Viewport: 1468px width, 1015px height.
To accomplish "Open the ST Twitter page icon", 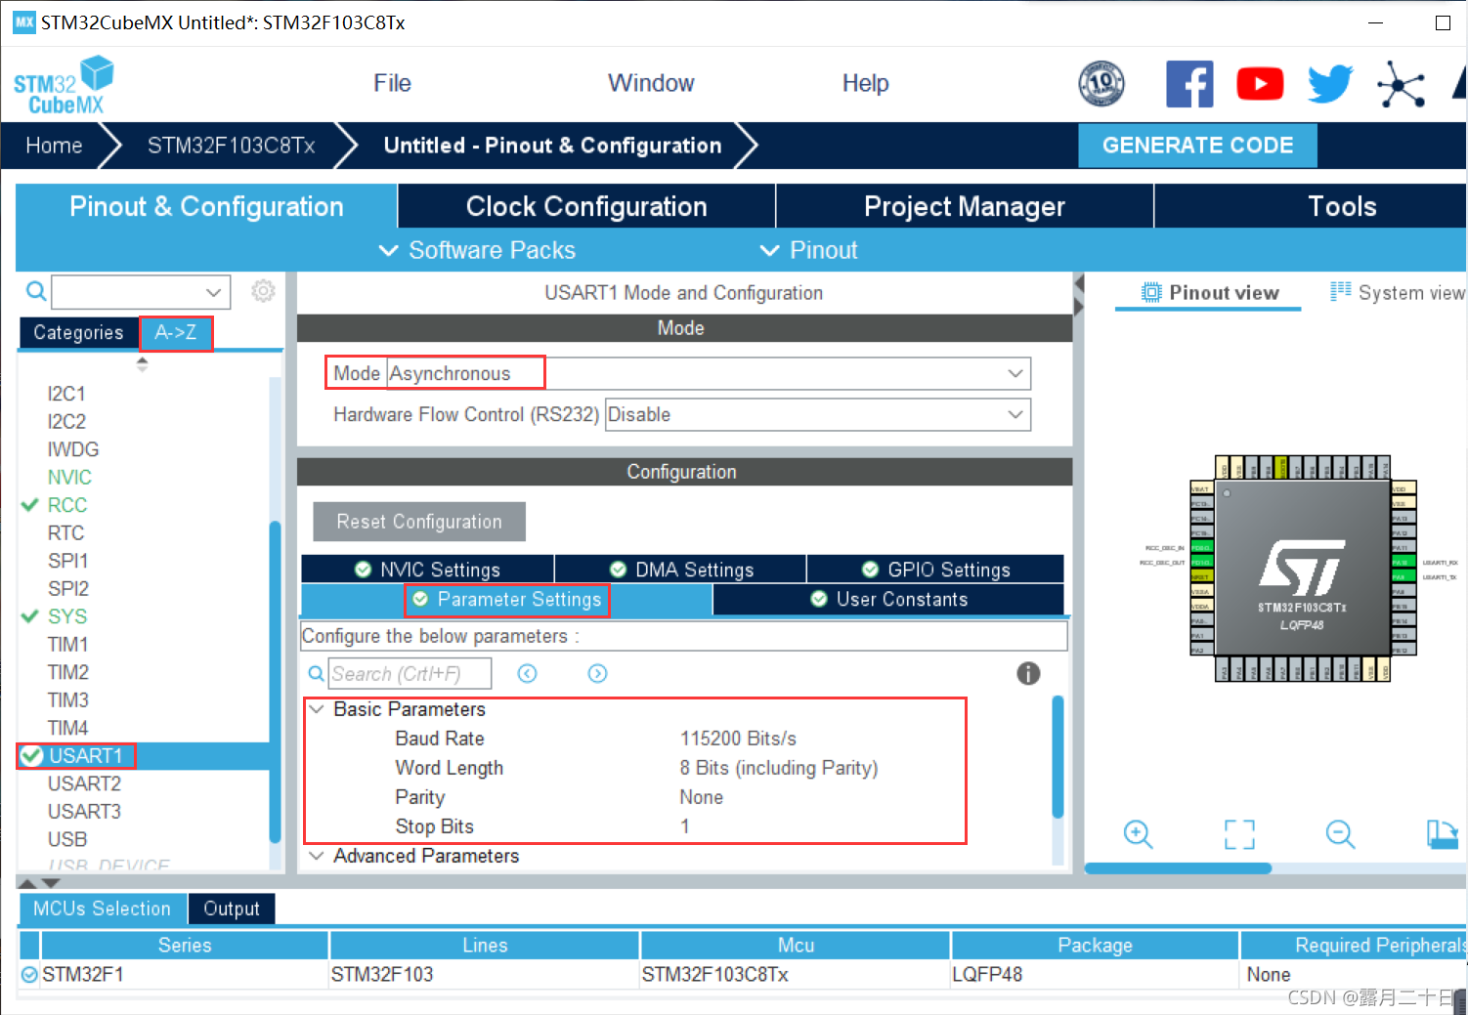I will tap(1330, 84).
